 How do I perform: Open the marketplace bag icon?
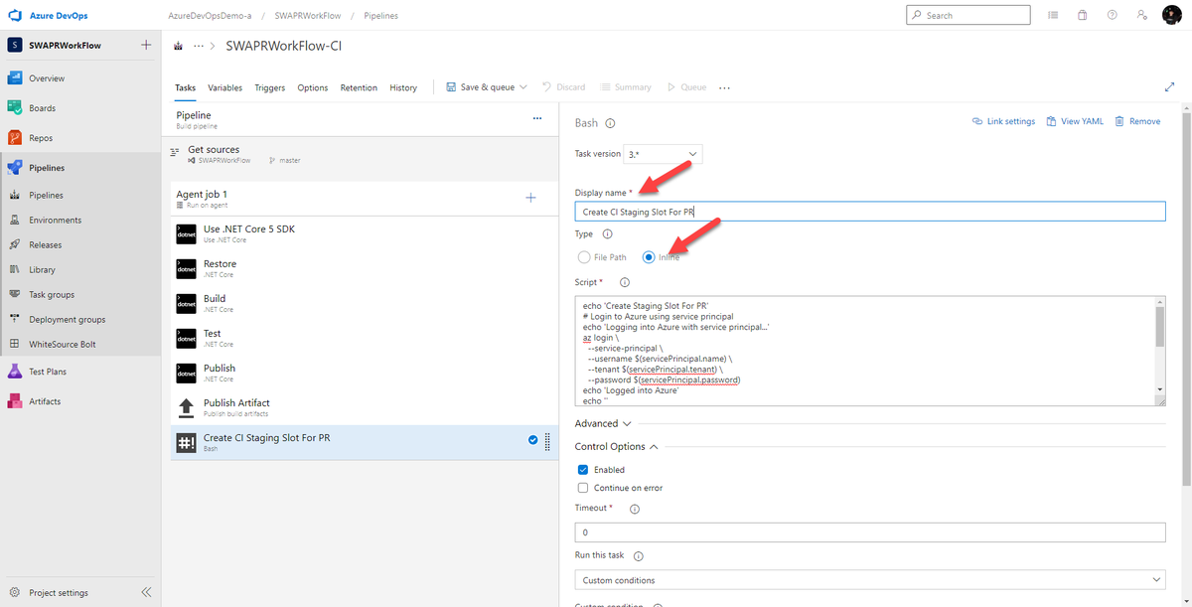tap(1083, 15)
